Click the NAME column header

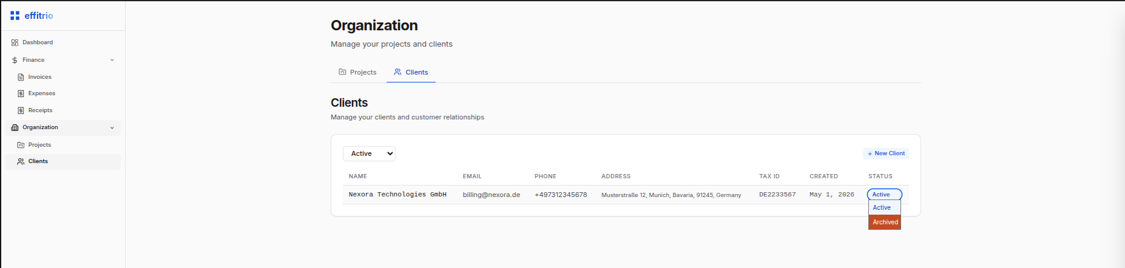[358, 176]
